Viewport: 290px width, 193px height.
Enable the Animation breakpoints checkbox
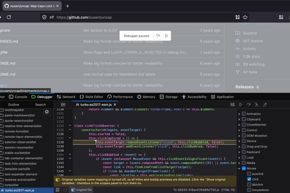pyautogui.click(x=244, y=114)
